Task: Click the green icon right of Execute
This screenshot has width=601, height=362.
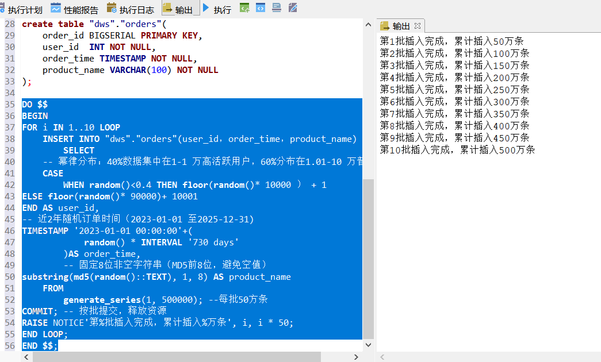Action: point(244,9)
